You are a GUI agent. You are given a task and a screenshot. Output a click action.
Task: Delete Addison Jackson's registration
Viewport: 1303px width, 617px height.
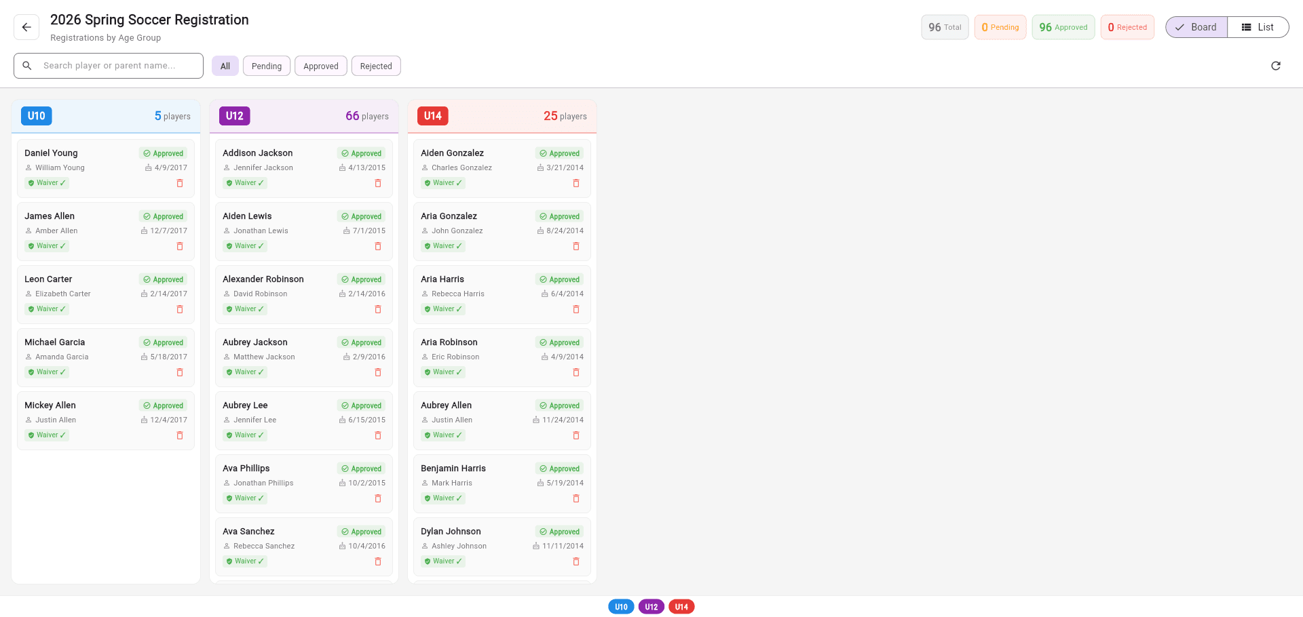point(378,183)
